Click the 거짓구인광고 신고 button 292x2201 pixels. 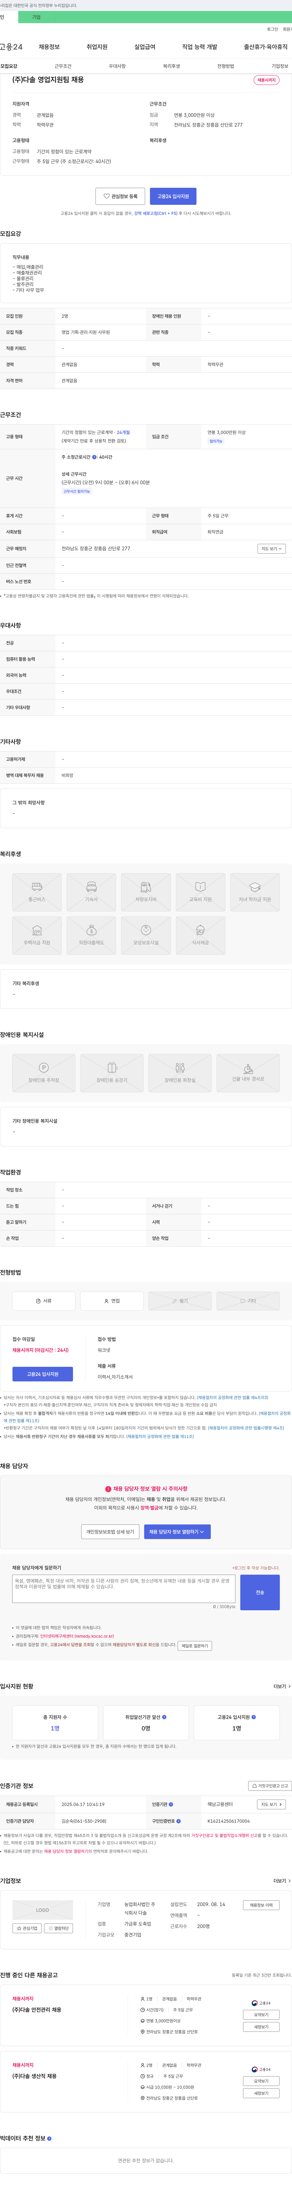click(270, 1786)
